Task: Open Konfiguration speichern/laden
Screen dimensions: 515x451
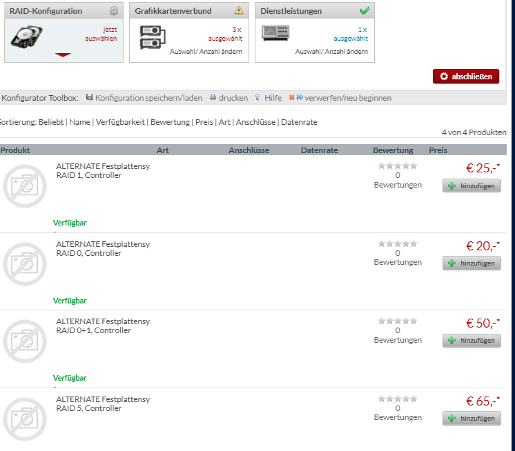Action: (148, 98)
